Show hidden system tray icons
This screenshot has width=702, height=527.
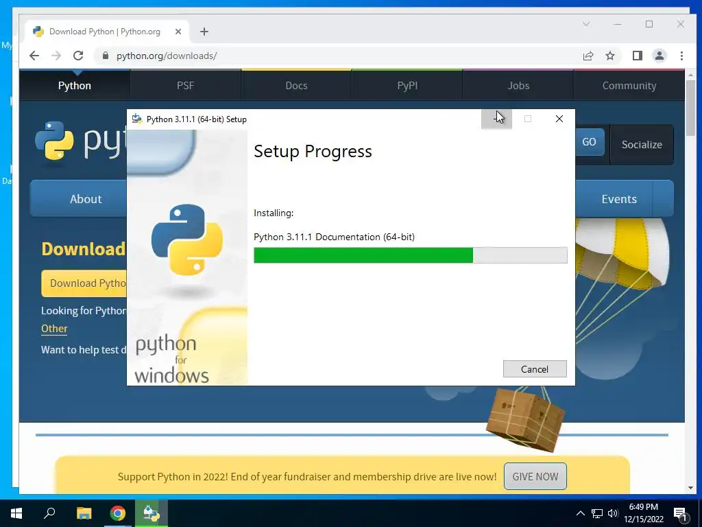(580, 513)
